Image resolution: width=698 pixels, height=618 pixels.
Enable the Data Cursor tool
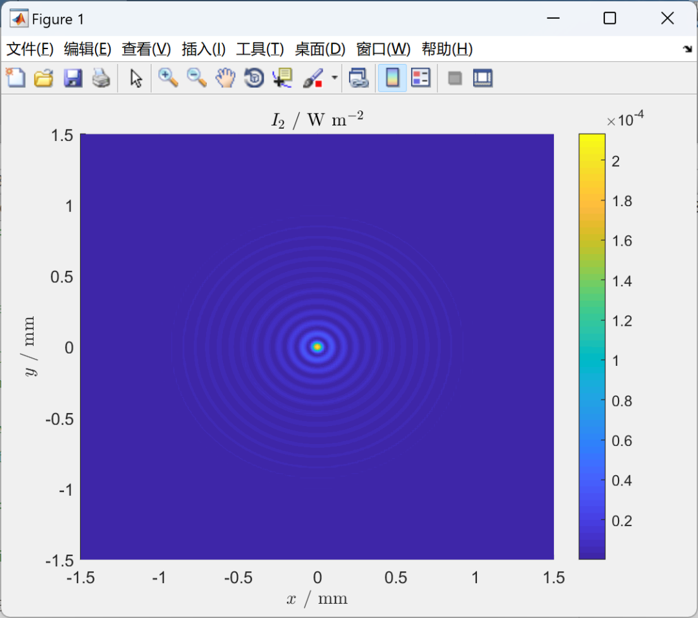coord(282,78)
